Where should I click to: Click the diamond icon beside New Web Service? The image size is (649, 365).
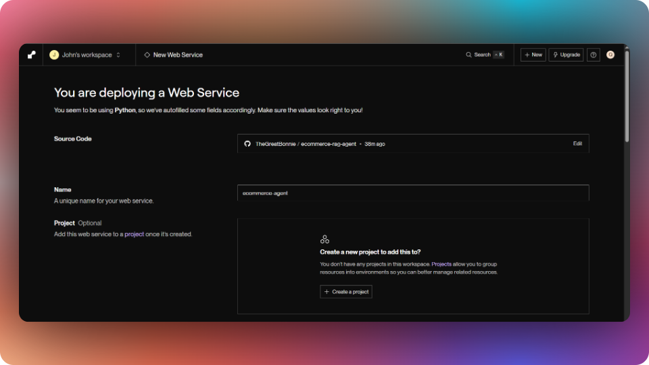pyautogui.click(x=147, y=55)
